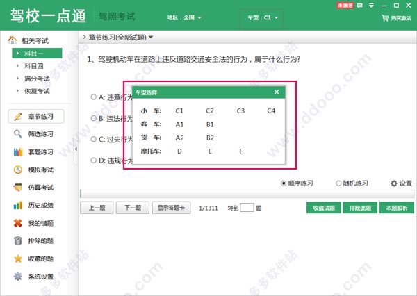Collapse the left sidebar with the splitter arrow
The height and width of the screenshot is (296, 417).
(76, 149)
